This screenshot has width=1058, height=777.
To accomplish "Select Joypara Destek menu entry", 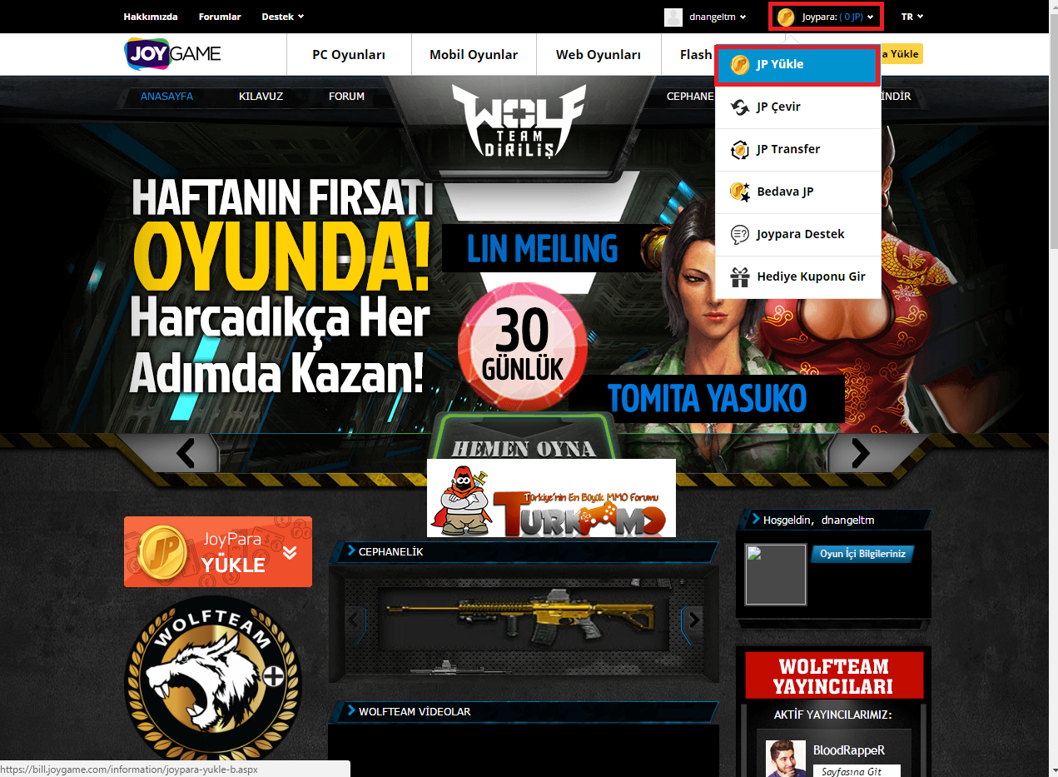I will [797, 234].
